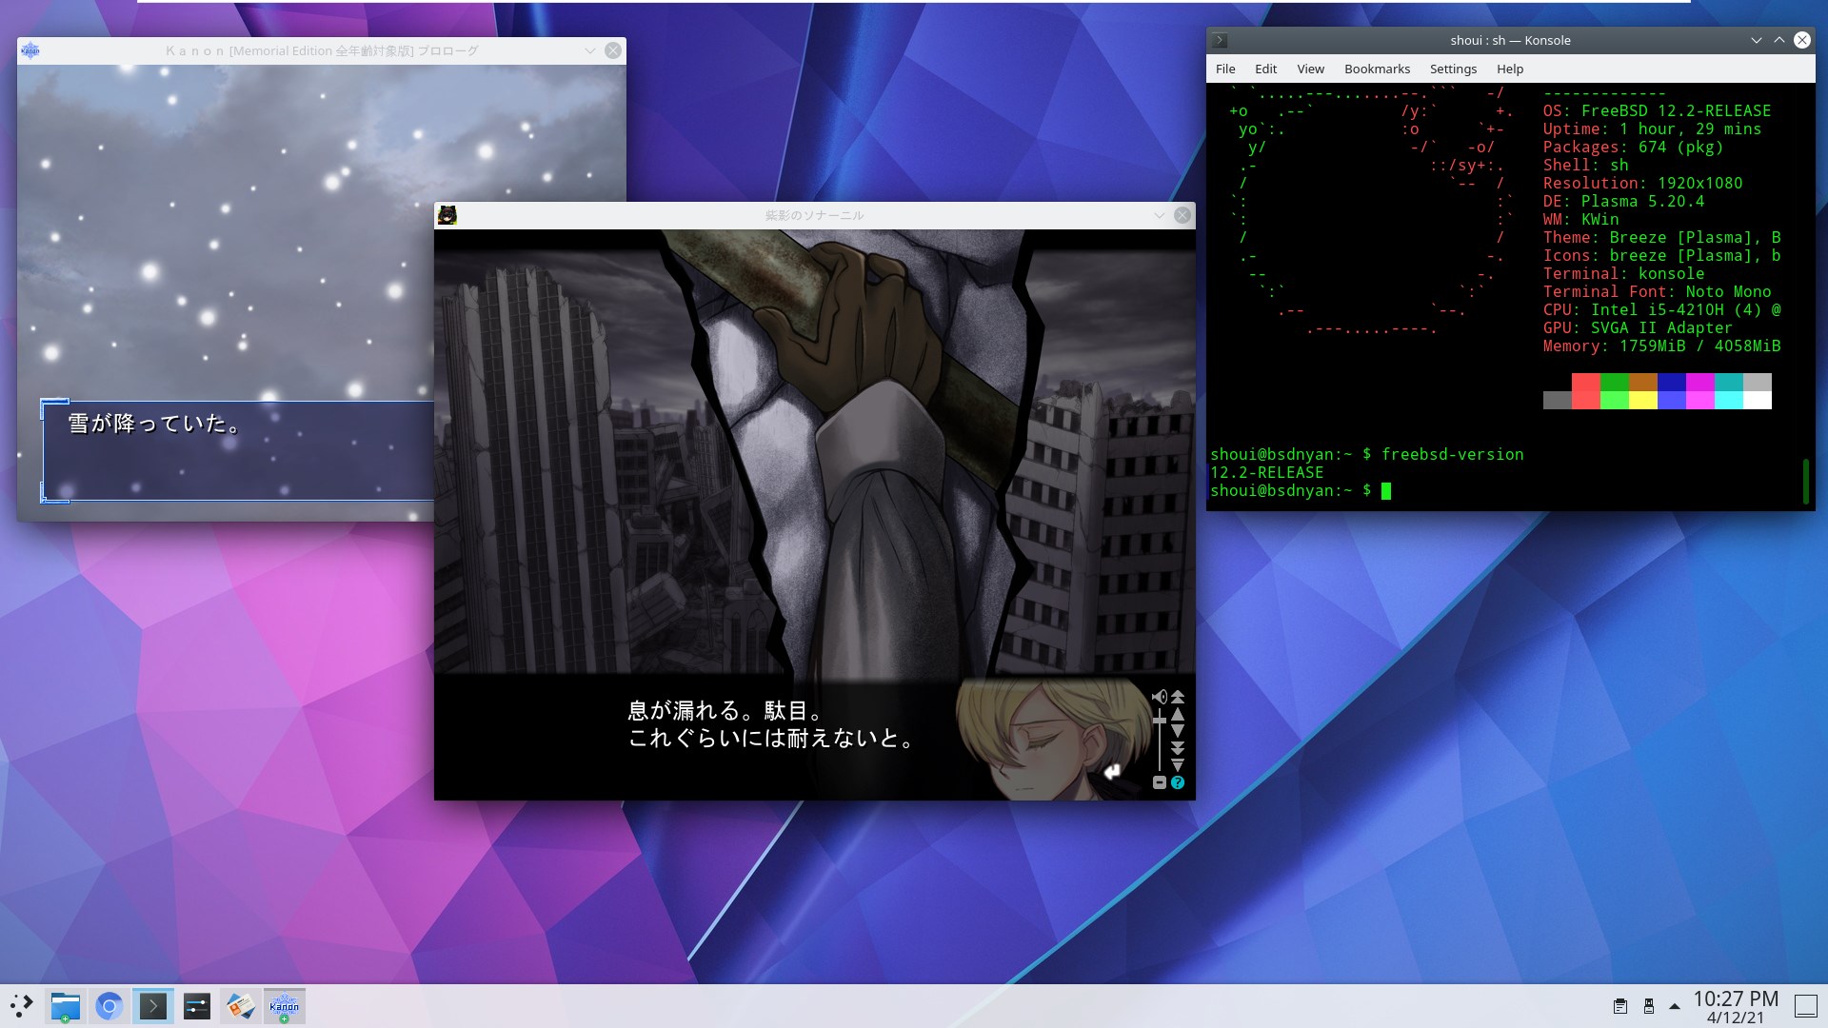Open the Bookmarks menu in Konsole

click(1377, 69)
